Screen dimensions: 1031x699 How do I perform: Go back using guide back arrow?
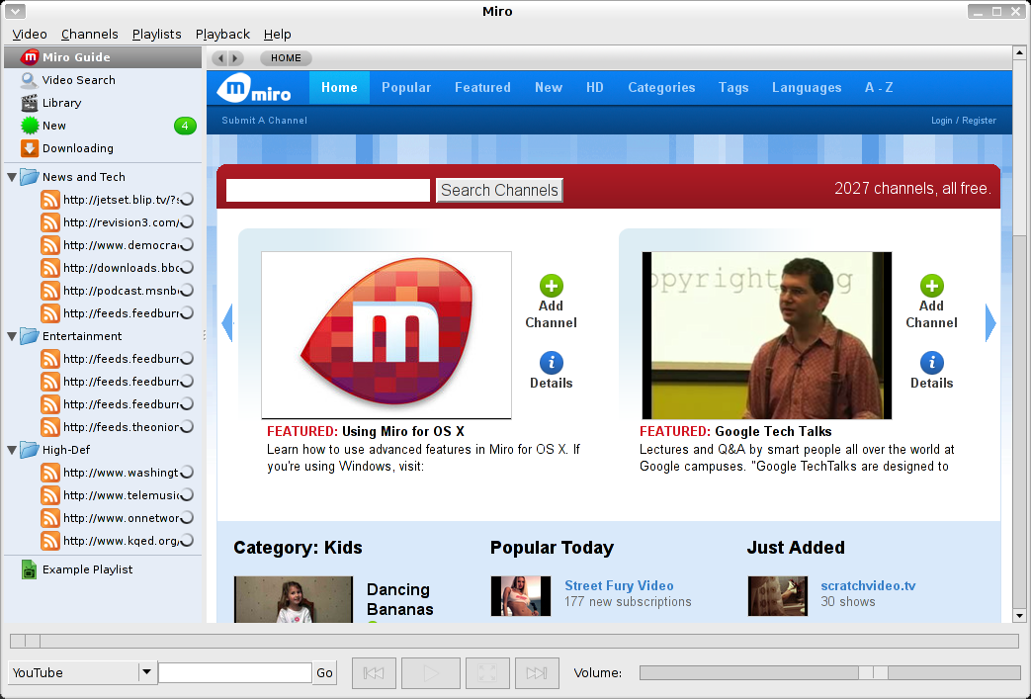tap(221, 58)
